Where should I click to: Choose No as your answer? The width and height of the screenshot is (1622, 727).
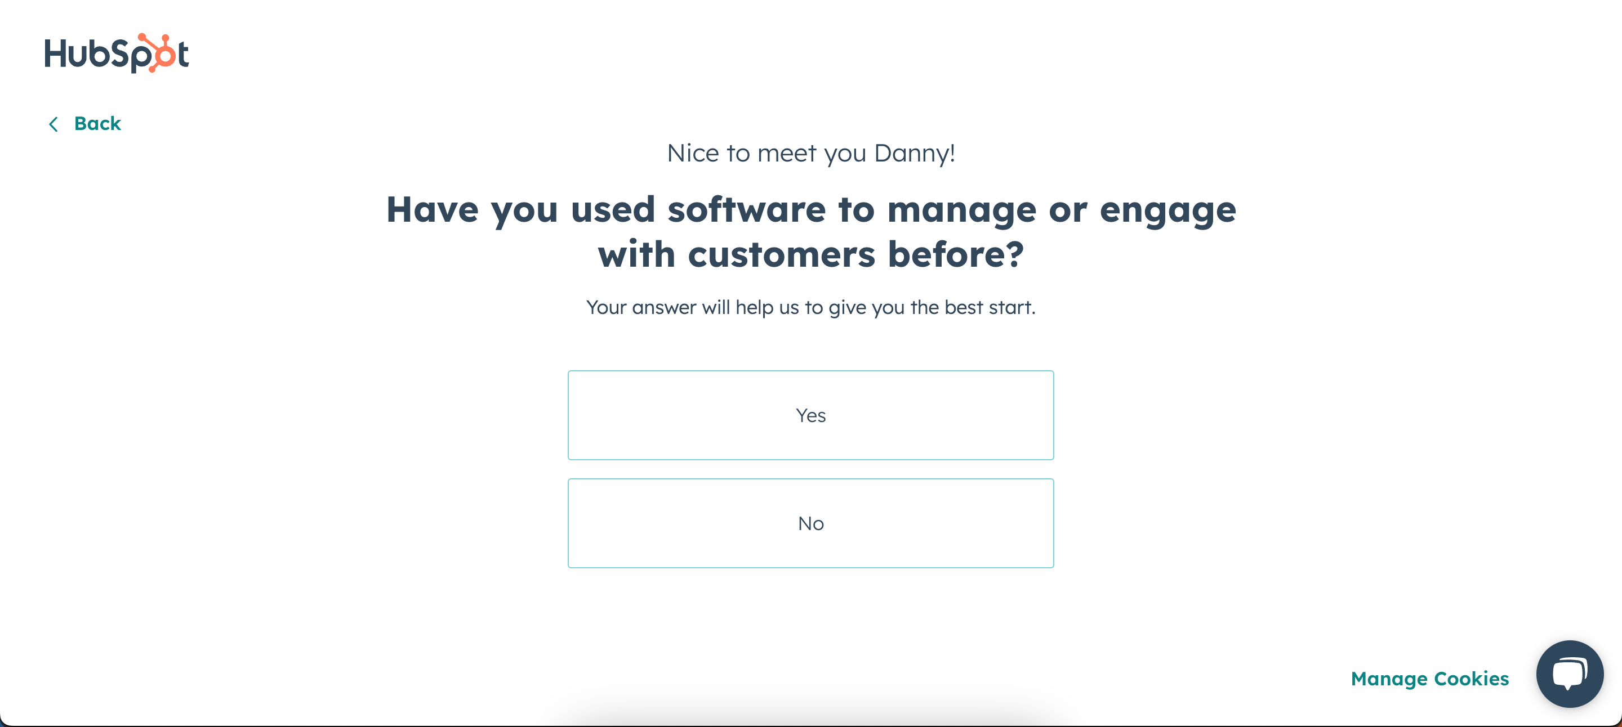[x=810, y=523]
